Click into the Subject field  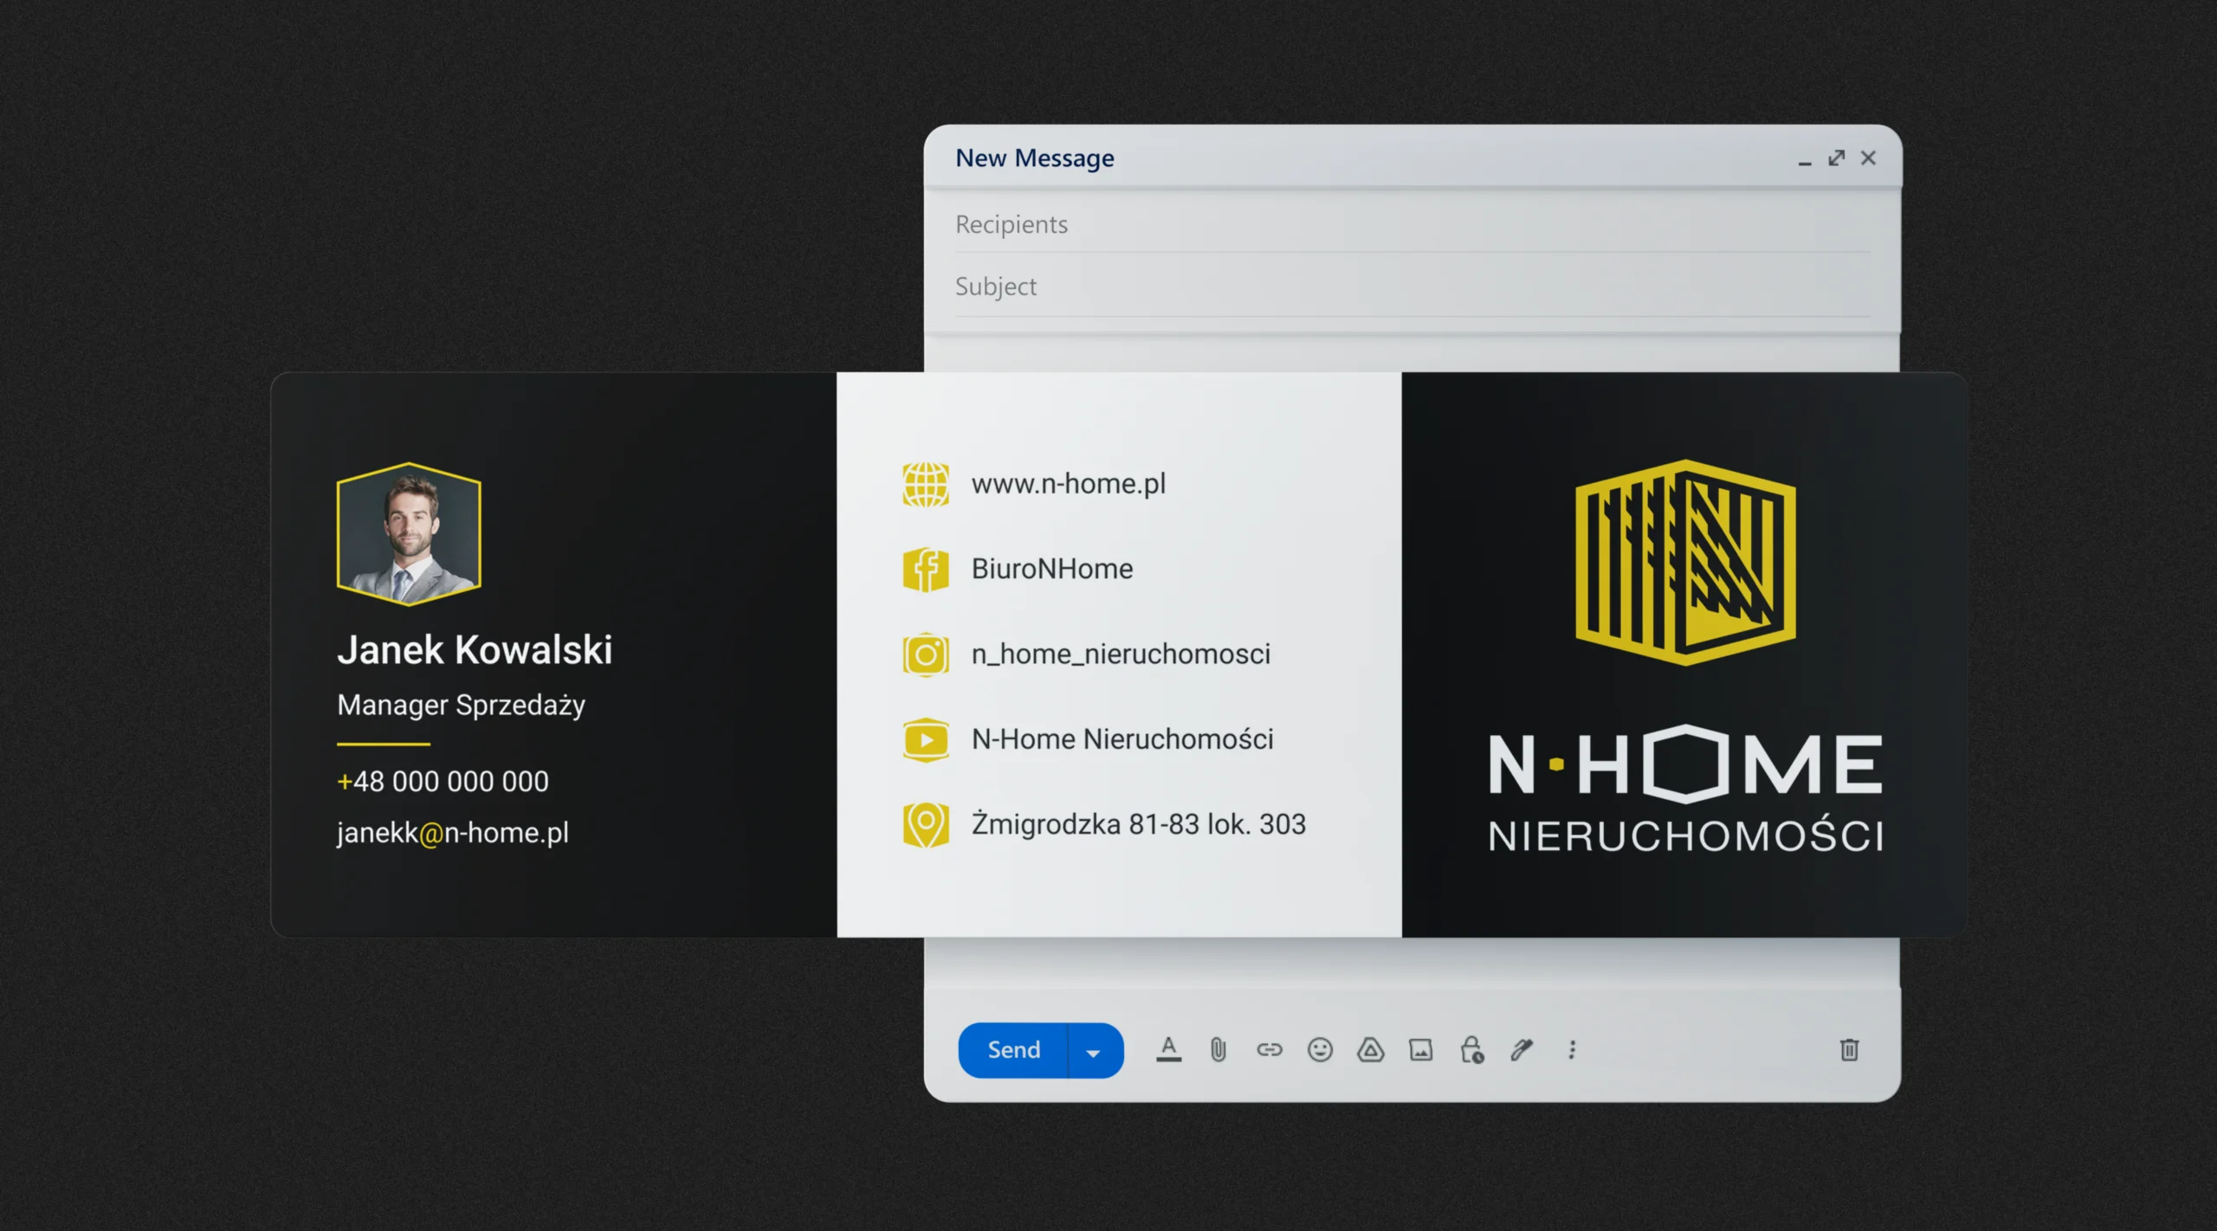(x=1412, y=287)
